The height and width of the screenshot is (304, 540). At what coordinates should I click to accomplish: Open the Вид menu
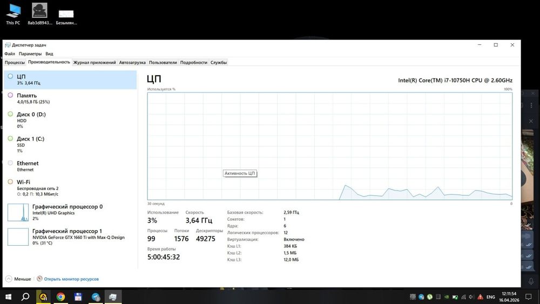[x=49, y=53]
